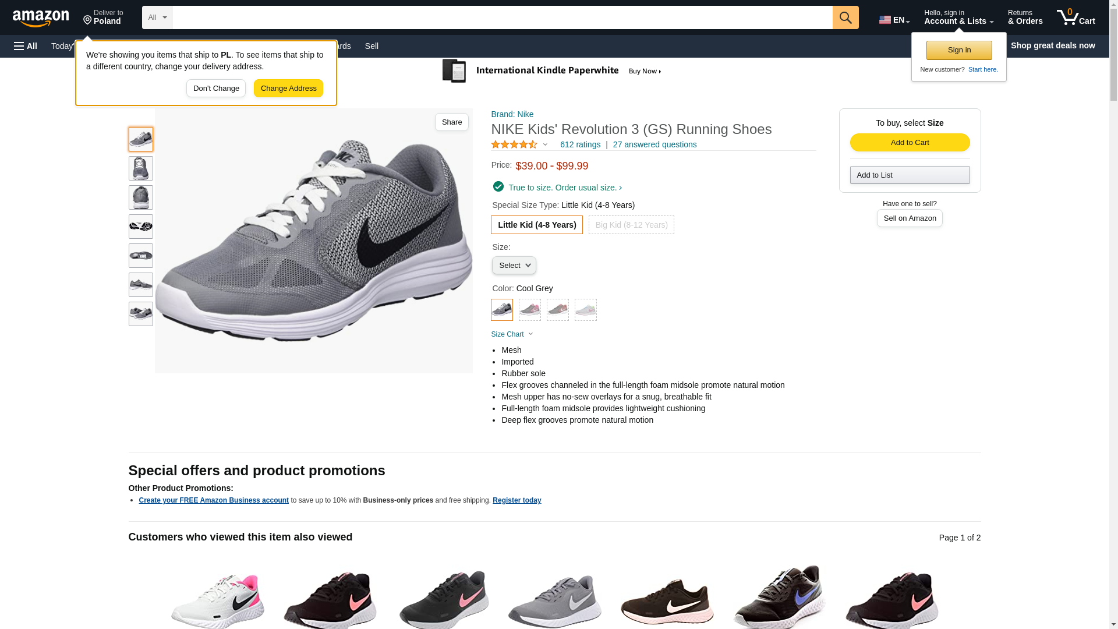The image size is (1118, 629).
Task: Open the search category All dropdown
Action: tap(157, 17)
